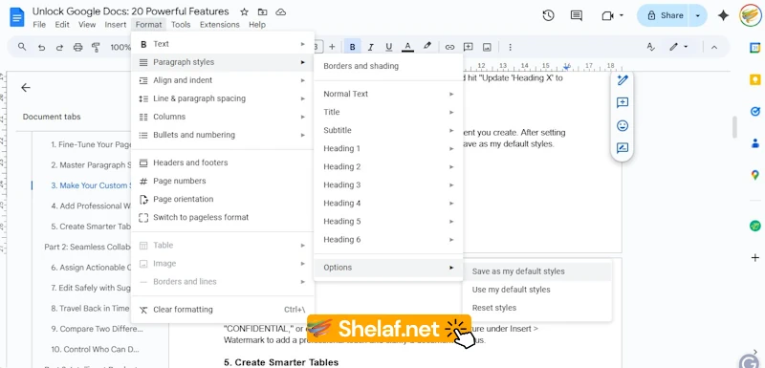
Task: Open the Insert menu
Action: coord(116,24)
